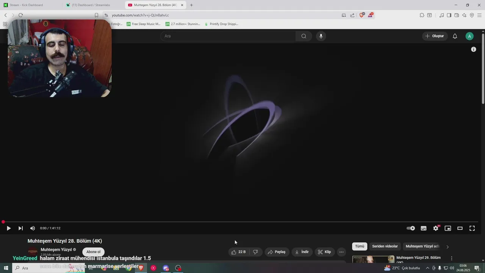
Task: Reload the current page
Action: coord(20,15)
